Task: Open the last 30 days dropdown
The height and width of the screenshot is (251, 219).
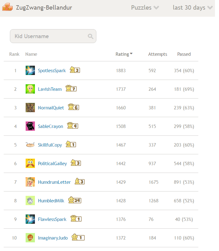Action: (x=193, y=7)
